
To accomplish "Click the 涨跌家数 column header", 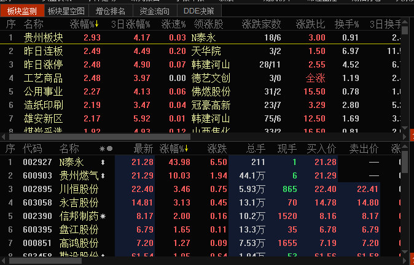I will tap(261, 25).
